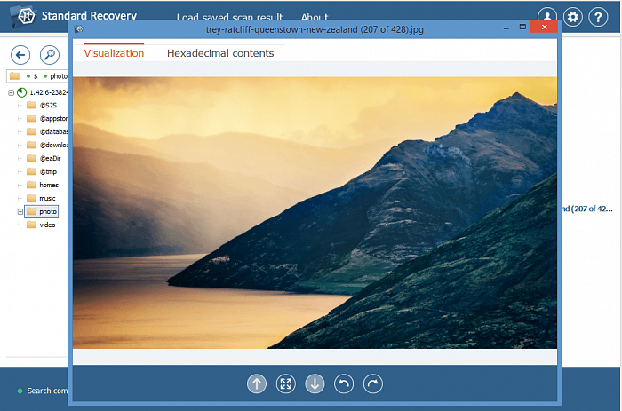The width and height of the screenshot is (622, 411).
Task: Open the Load saved scan result menu
Action: [x=229, y=18]
